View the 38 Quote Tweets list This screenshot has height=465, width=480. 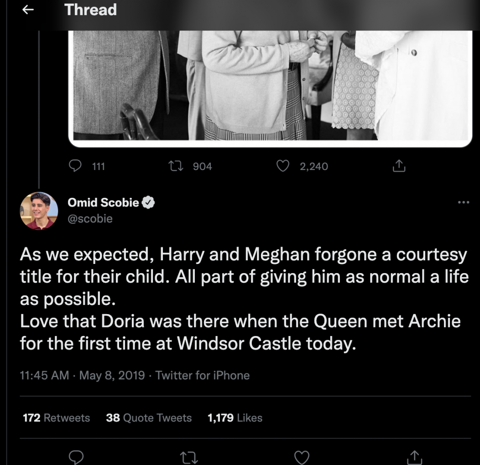coord(149,418)
